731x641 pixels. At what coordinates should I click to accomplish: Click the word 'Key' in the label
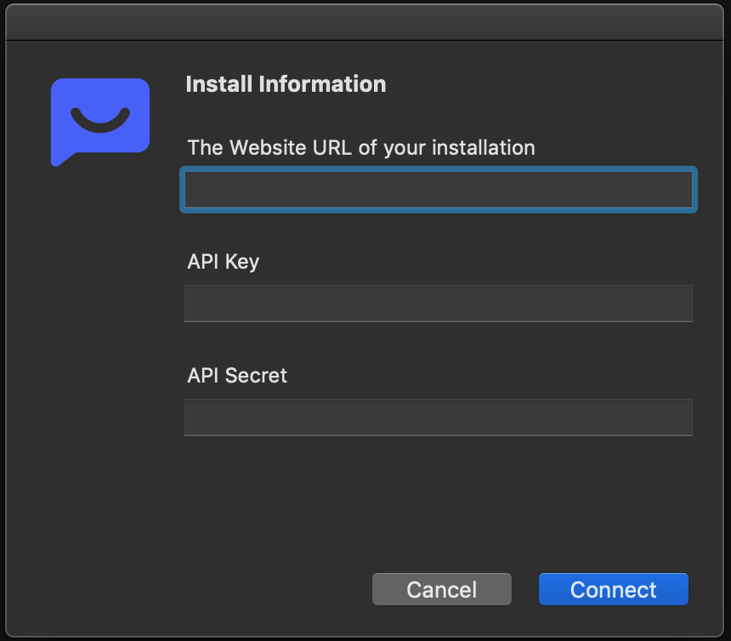tap(241, 262)
